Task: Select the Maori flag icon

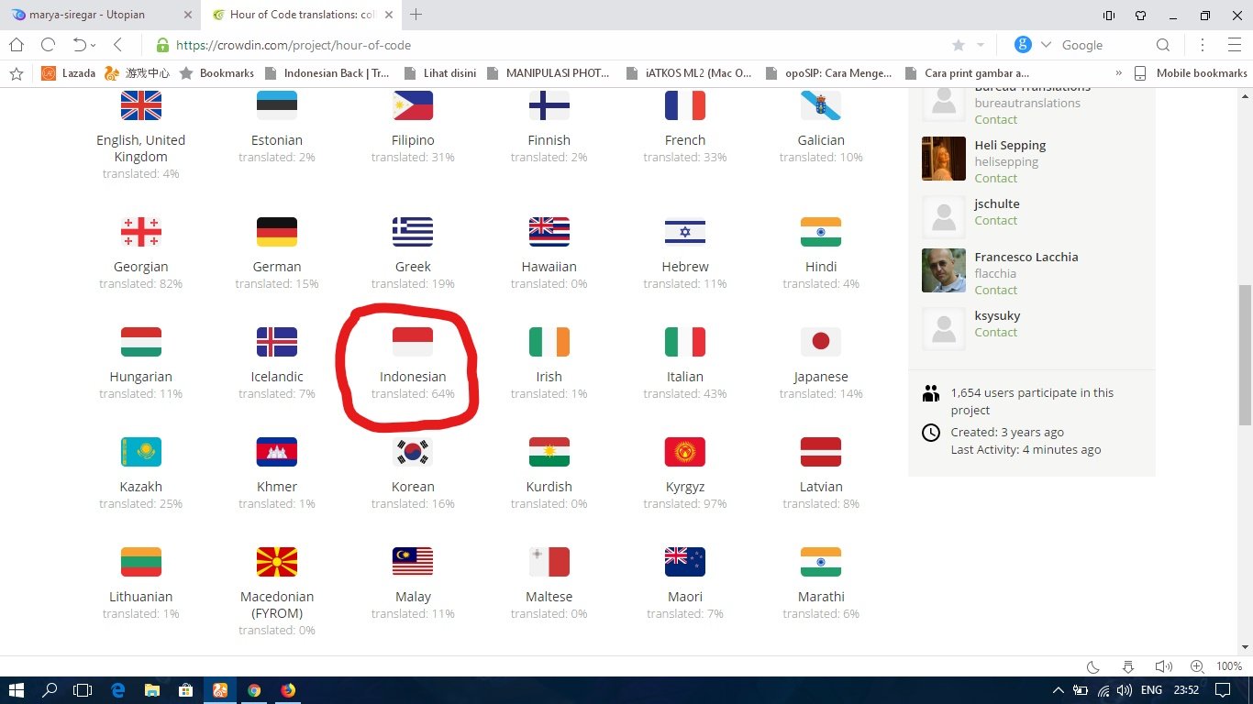Action: click(x=685, y=562)
